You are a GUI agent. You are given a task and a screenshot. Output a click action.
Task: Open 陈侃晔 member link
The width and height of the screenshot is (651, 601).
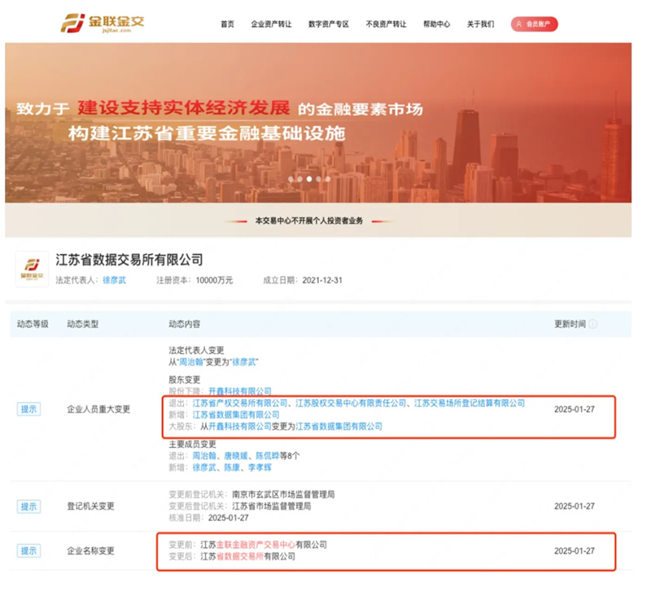[268, 455]
